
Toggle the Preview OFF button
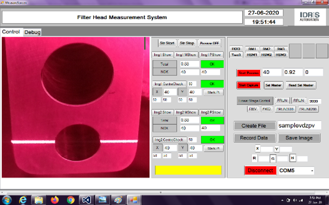pyautogui.click(x=210, y=43)
